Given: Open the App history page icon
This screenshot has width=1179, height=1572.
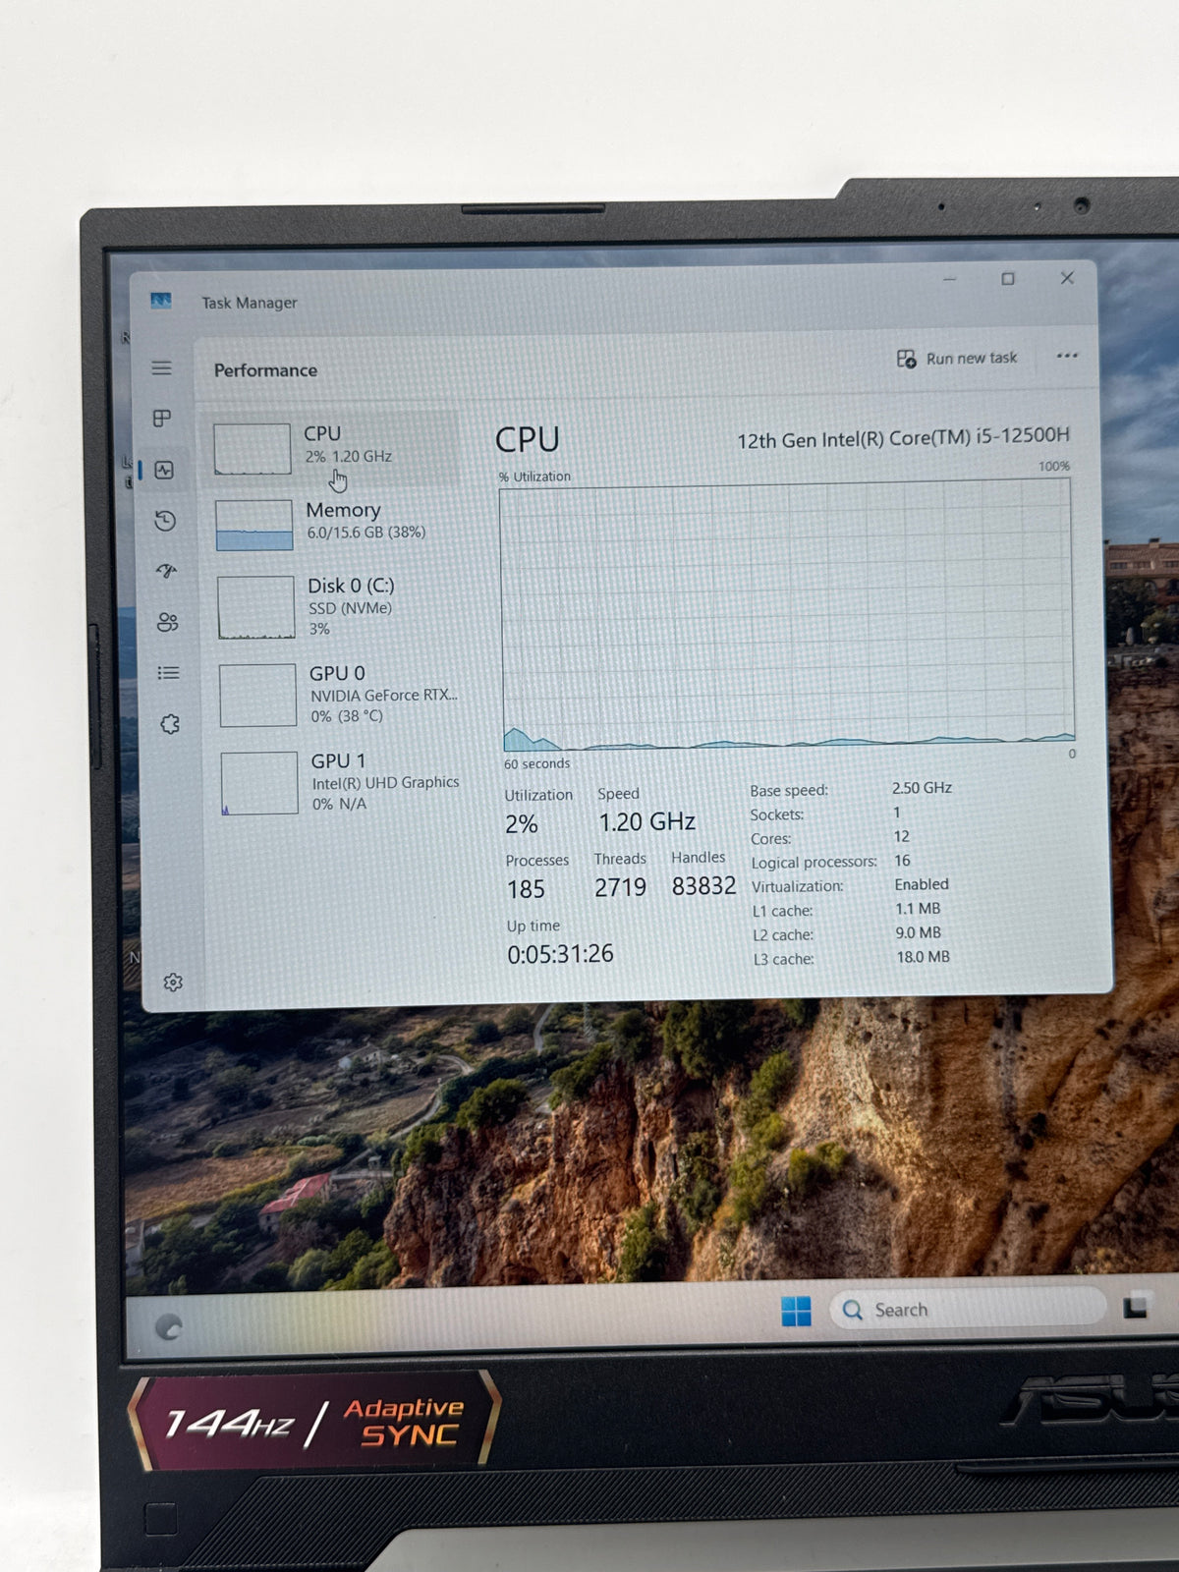Looking at the screenshot, I should point(165,521).
